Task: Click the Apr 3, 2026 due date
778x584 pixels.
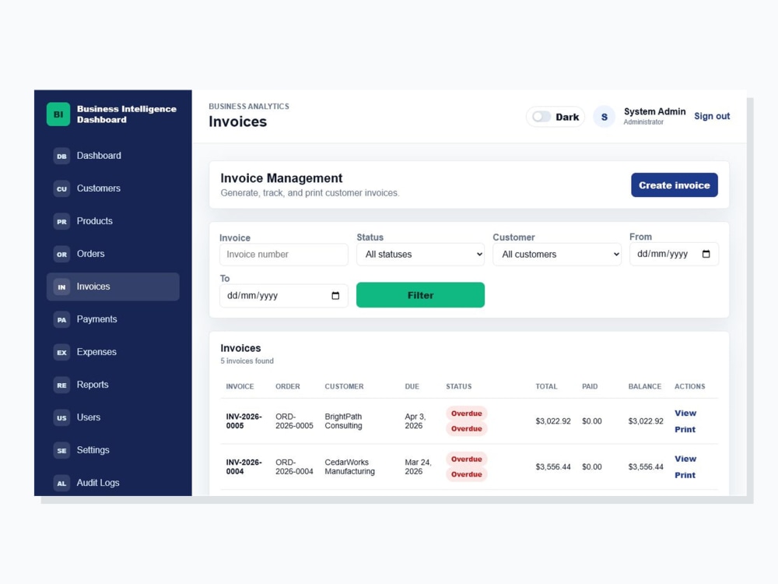Action: [415, 421]
